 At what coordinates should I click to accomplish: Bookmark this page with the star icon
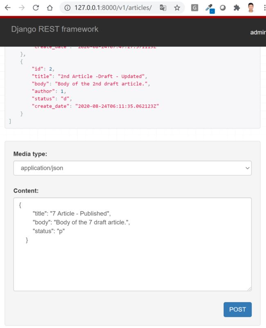tap(177, 8)
